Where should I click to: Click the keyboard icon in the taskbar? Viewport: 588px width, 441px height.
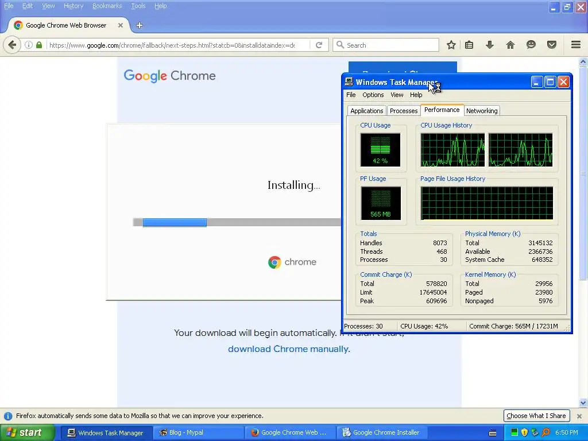[493, 433]
